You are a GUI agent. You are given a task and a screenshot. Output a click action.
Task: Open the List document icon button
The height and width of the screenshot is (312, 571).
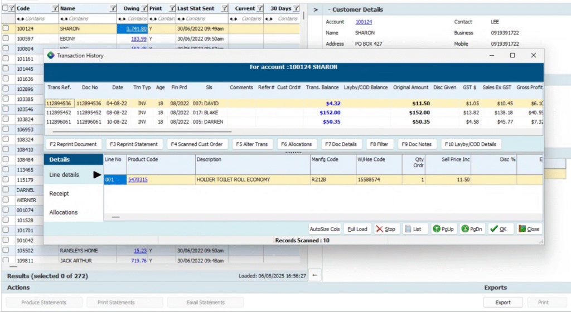click(x=415, y=229)
